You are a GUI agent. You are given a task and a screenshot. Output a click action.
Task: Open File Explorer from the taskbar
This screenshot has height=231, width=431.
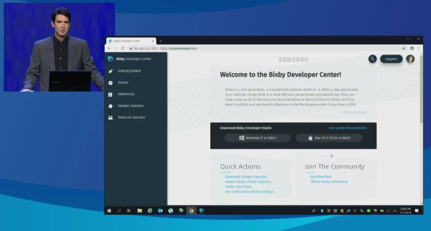click(x=140, y=211)
